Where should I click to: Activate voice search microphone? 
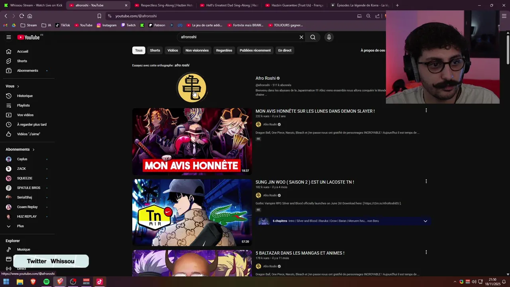(329, 37)
